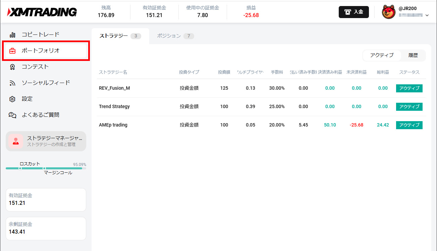
Task: Switch to the ポジション tab
Action: 176,36
